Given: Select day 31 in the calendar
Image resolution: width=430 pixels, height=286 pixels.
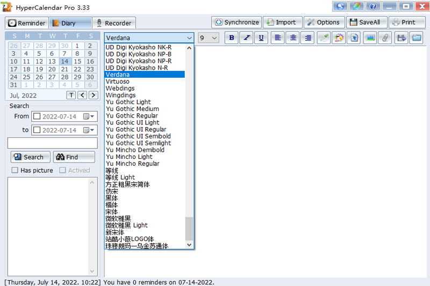Looking at the screenshot, I should (14, 85).
